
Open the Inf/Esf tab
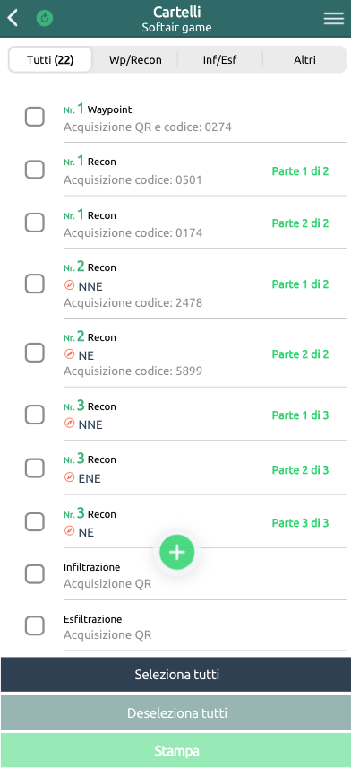[x=219, y=60]
